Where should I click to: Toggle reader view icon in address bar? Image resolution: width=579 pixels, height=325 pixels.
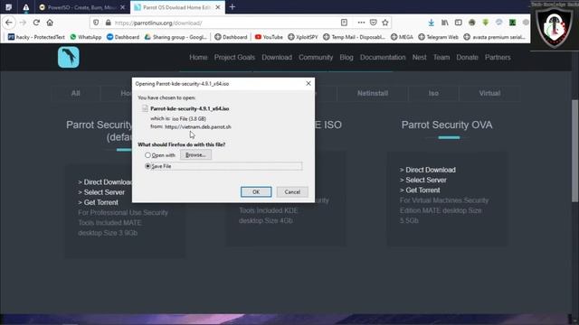click(344, 23)
